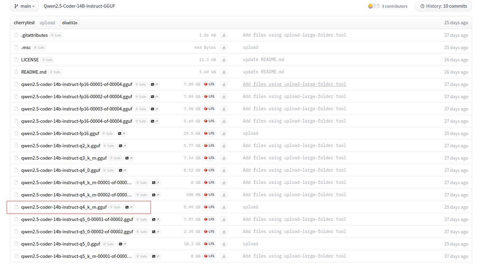Open q5_k_m-00001-of-0000… file link
Screen dimensions: 495x264
pyautogui.click(x=77, y=256)
